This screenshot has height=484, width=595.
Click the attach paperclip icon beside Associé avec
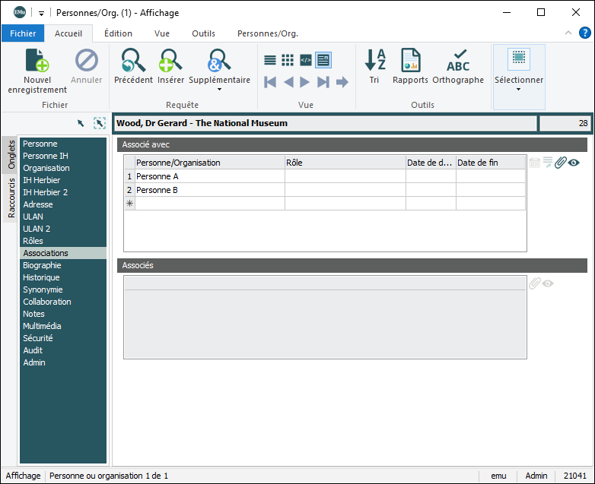(x=561, y=162)
